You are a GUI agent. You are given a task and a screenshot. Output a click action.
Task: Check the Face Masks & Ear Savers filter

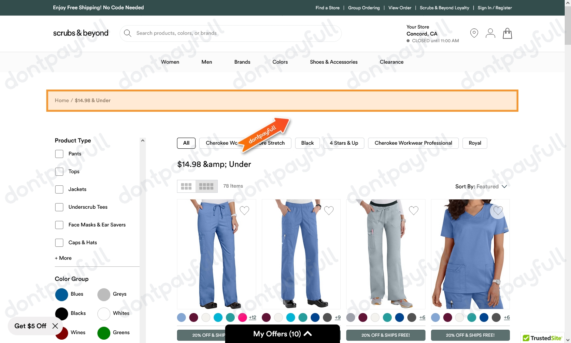click(59, 225)
